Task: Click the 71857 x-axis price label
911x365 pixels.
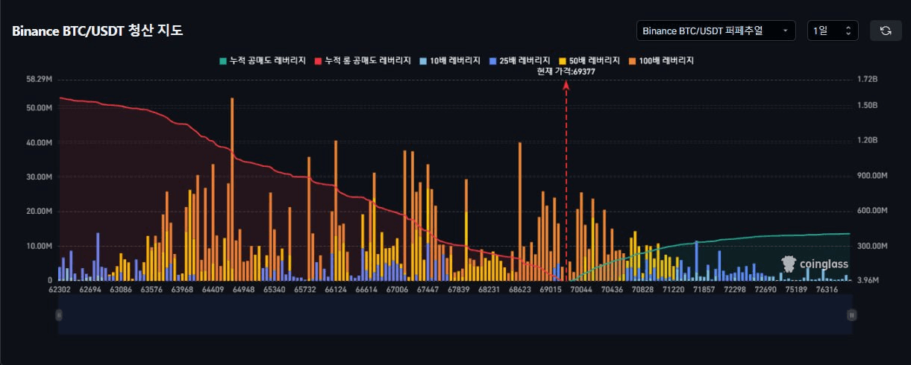Action: tap(703, 289)
